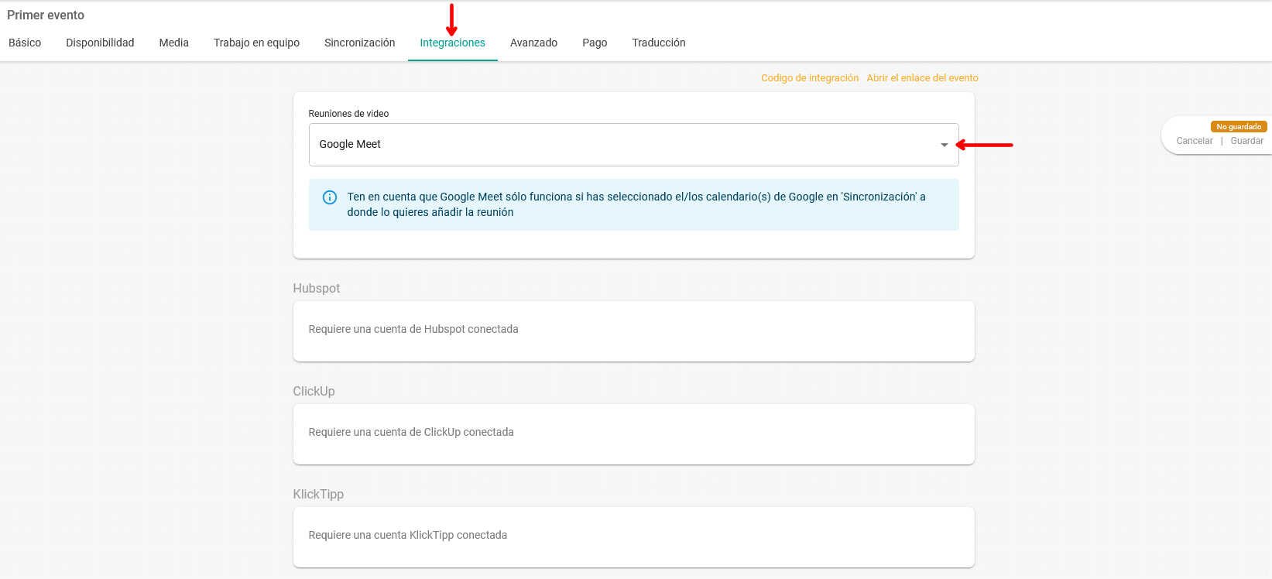This screenshot has height=579, width=1272.
Task: Click Requiere una cuenta de ClickUp conectada
Action: point(411,432)
